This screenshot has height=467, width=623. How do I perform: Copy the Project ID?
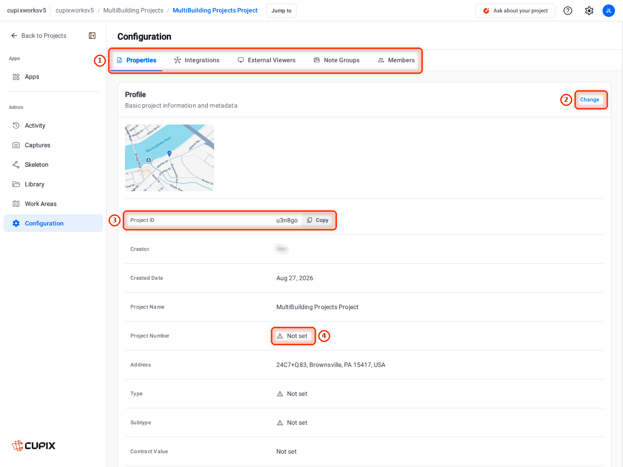[318, 220]
